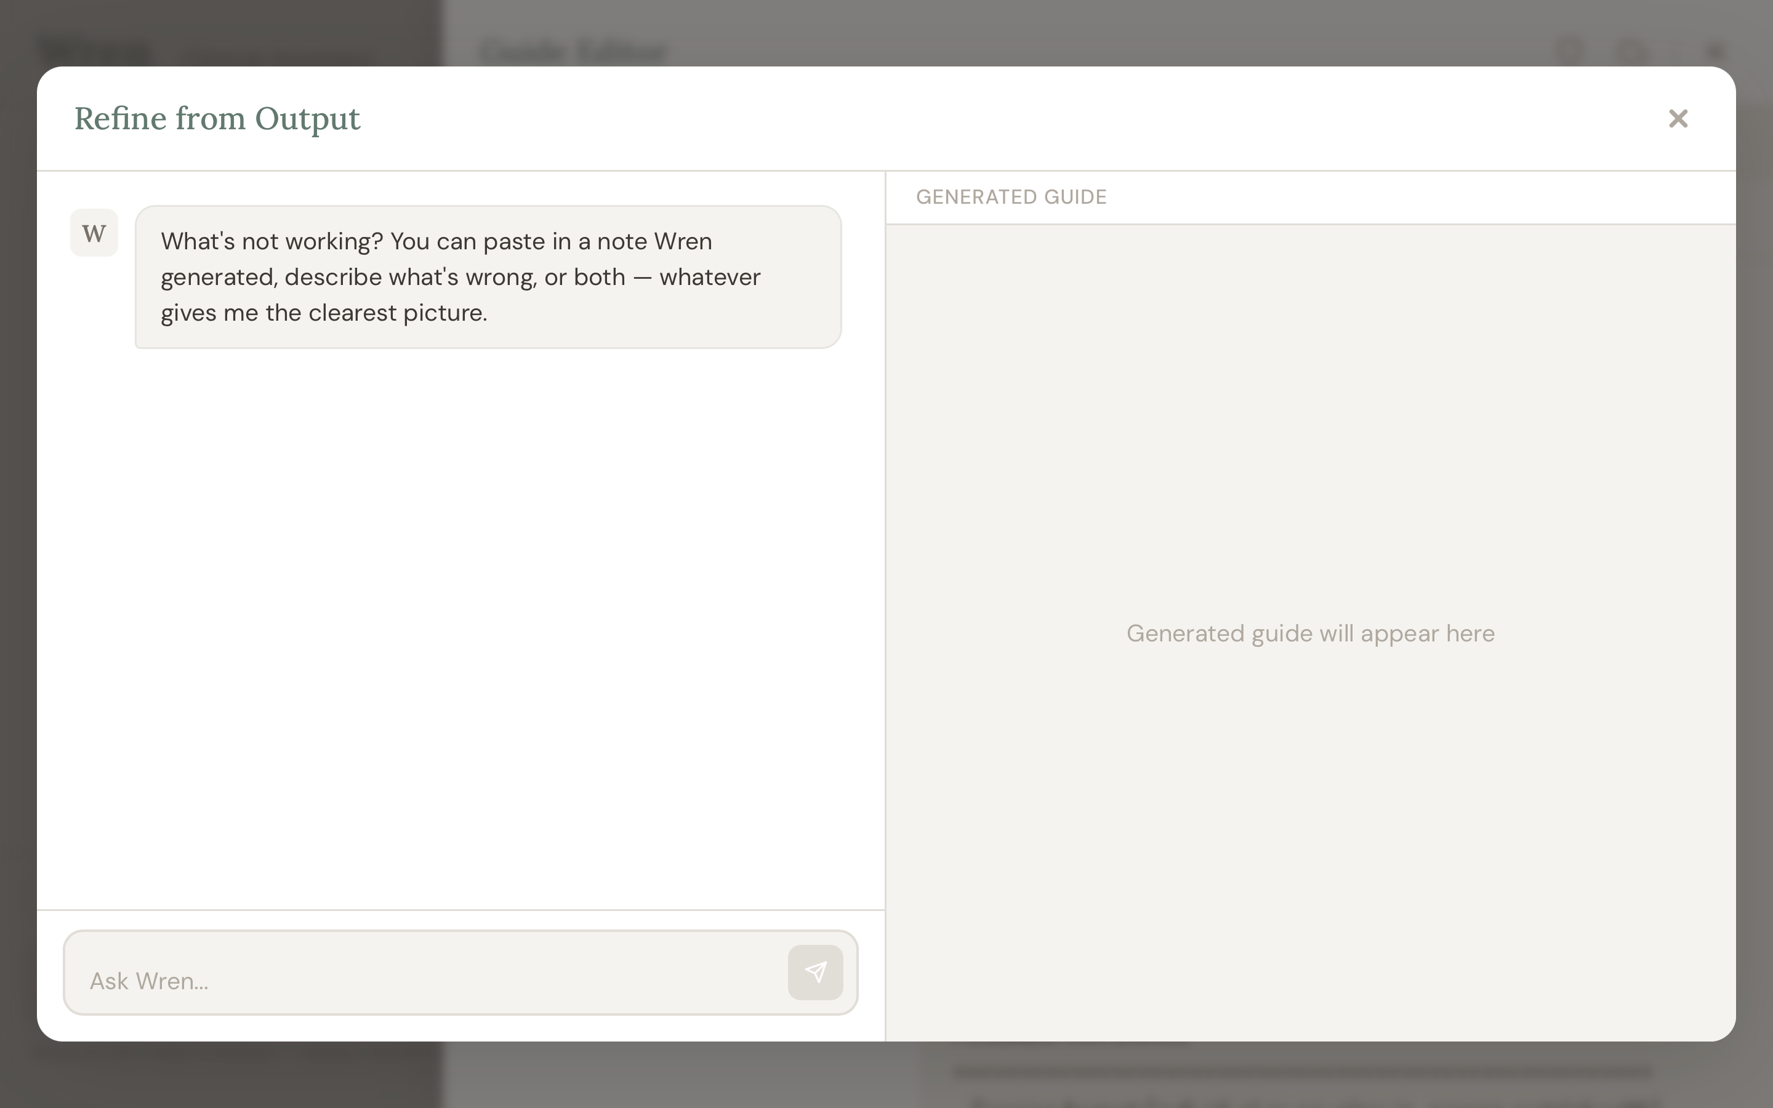Click the W avatar beside the message

(94, 233)
